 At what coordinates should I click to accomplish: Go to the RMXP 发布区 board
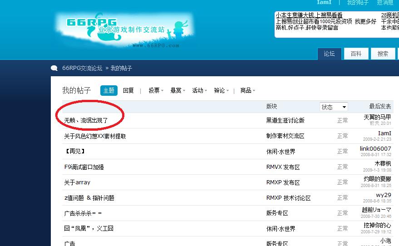(x=283, y=182)
